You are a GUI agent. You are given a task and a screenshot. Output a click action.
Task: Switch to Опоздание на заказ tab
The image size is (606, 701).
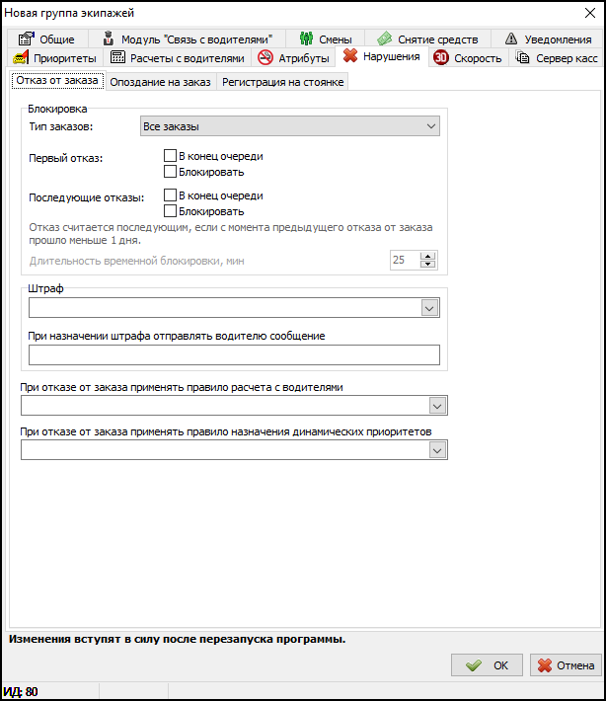tap(160, 82)
